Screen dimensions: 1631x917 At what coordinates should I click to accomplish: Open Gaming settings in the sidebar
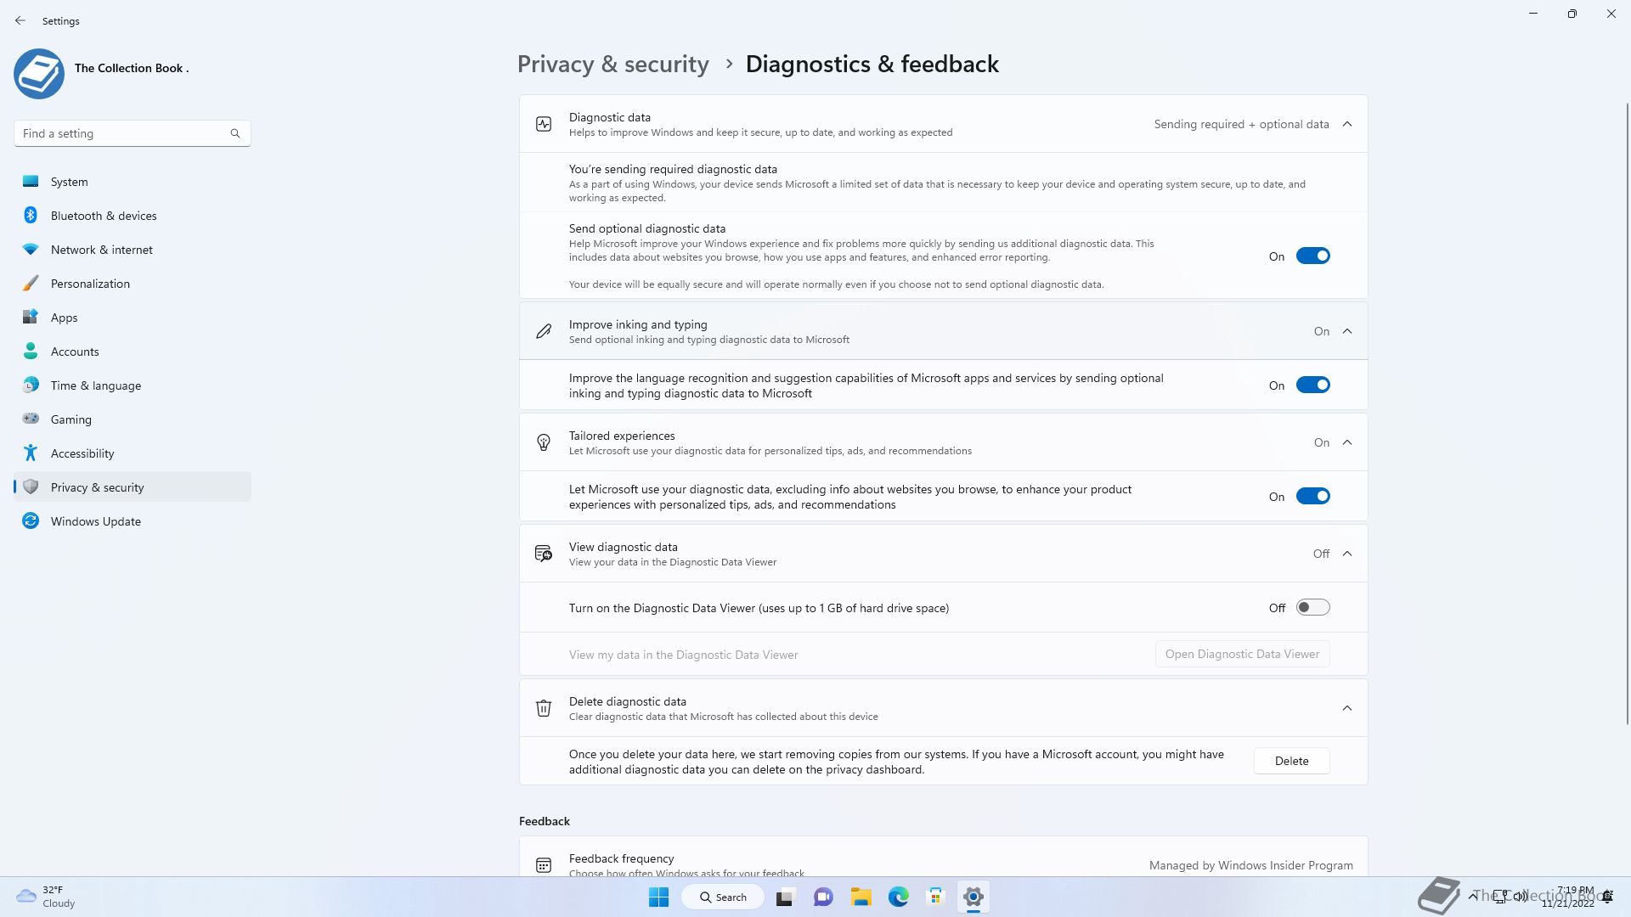point(133,419)
